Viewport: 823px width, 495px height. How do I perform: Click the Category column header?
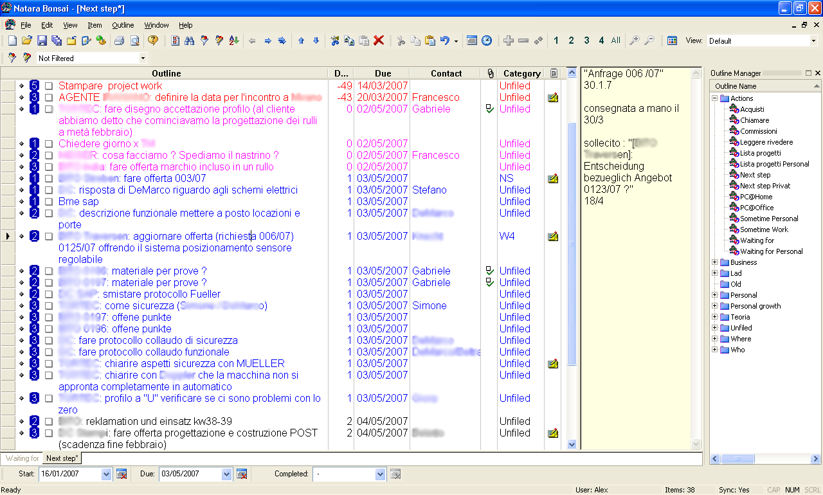click(521, 73)
